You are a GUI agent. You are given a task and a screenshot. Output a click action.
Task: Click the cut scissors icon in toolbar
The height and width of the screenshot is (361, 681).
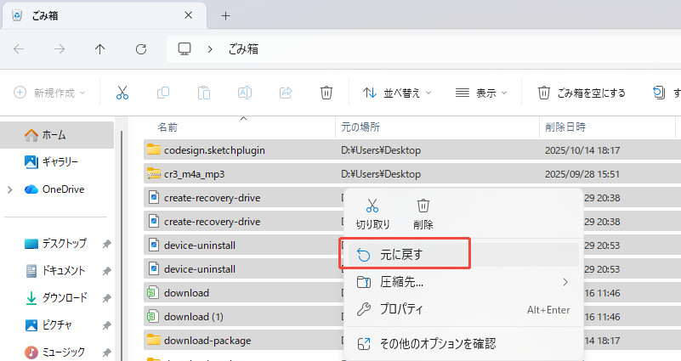coord(122,93)
